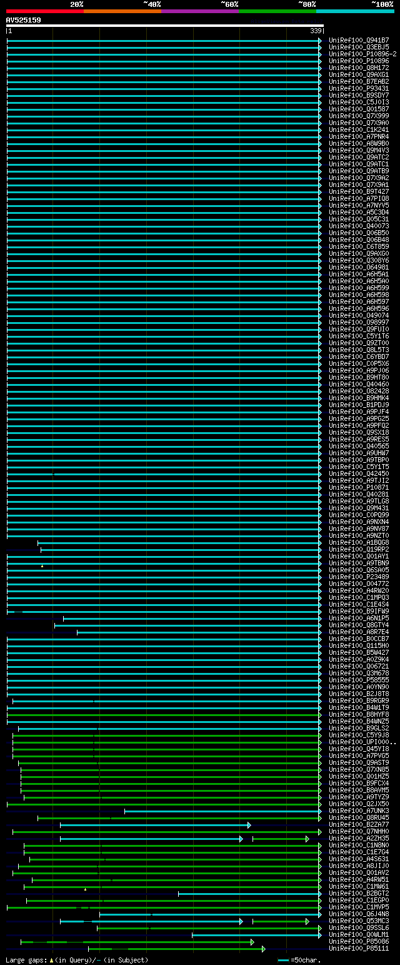Viewport: 400px width, 965px height.
Task: Open hit UniRef100_P93431
Action: click(x=358, y=88)
